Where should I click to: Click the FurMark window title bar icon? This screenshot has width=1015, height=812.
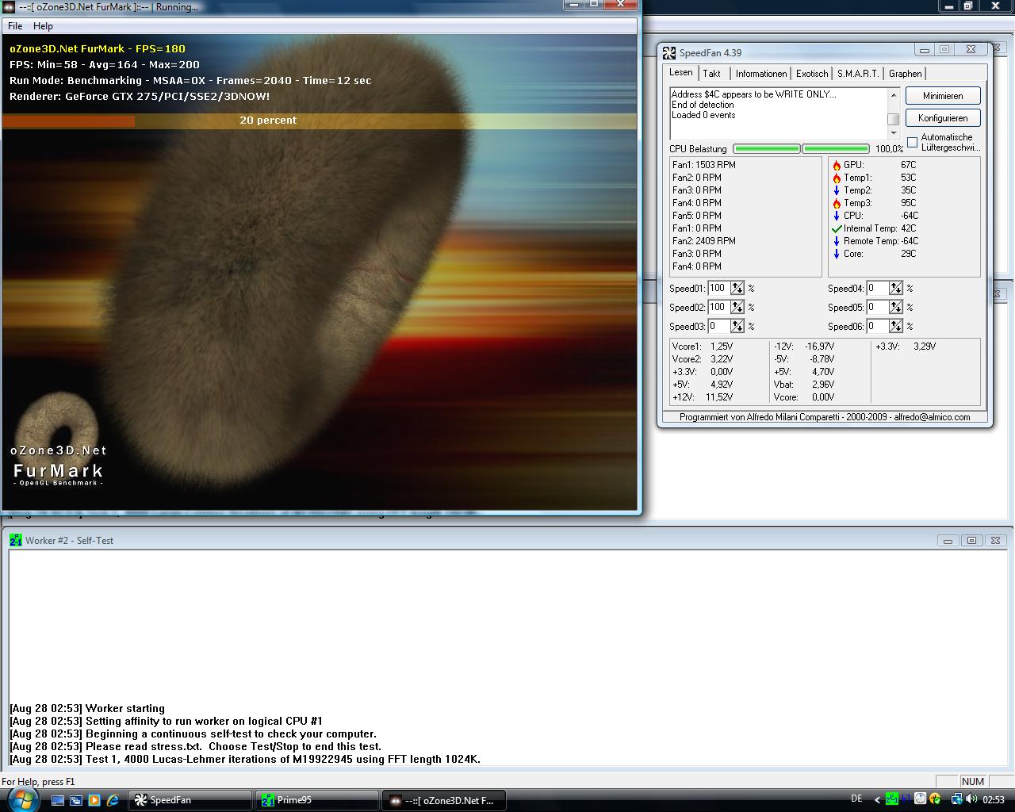9,6
